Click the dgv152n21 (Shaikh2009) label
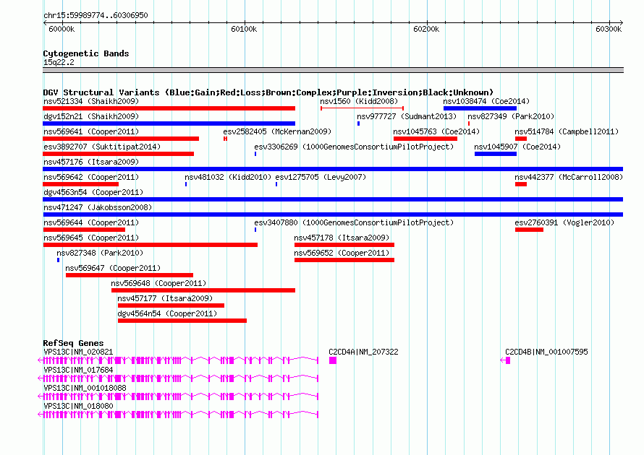The height and width of the screenshot is (455, 644). tap(91, 116)
